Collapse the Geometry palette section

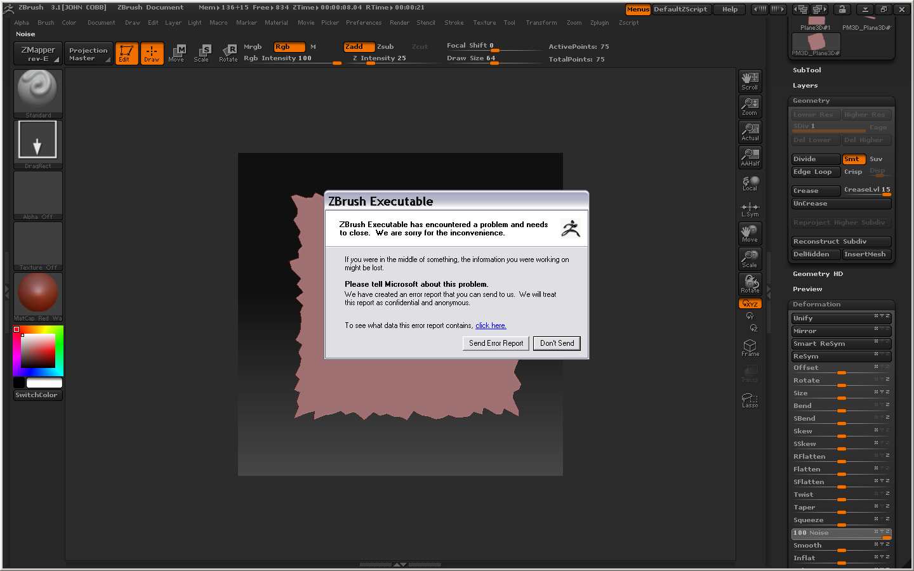pyautogui.click(x=811, y=101)
